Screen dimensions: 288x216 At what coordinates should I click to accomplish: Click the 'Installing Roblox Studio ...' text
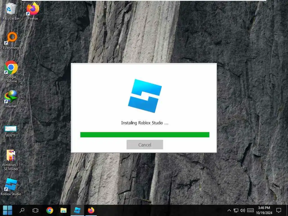(x=145, y=123)
